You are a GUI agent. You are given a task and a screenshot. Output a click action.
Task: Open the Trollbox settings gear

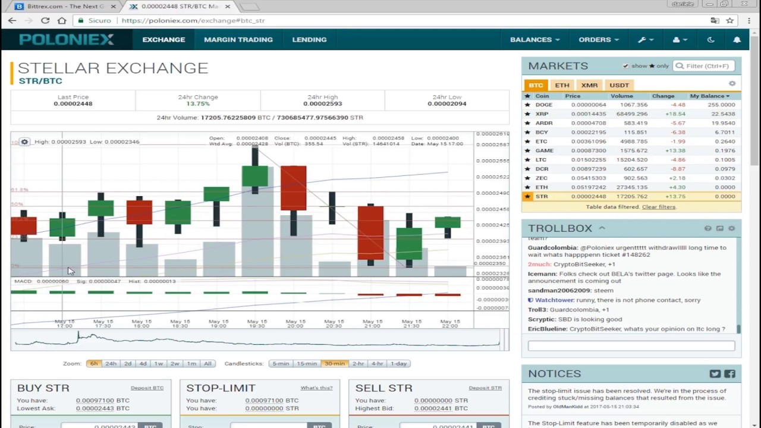[x=731, y=228]
